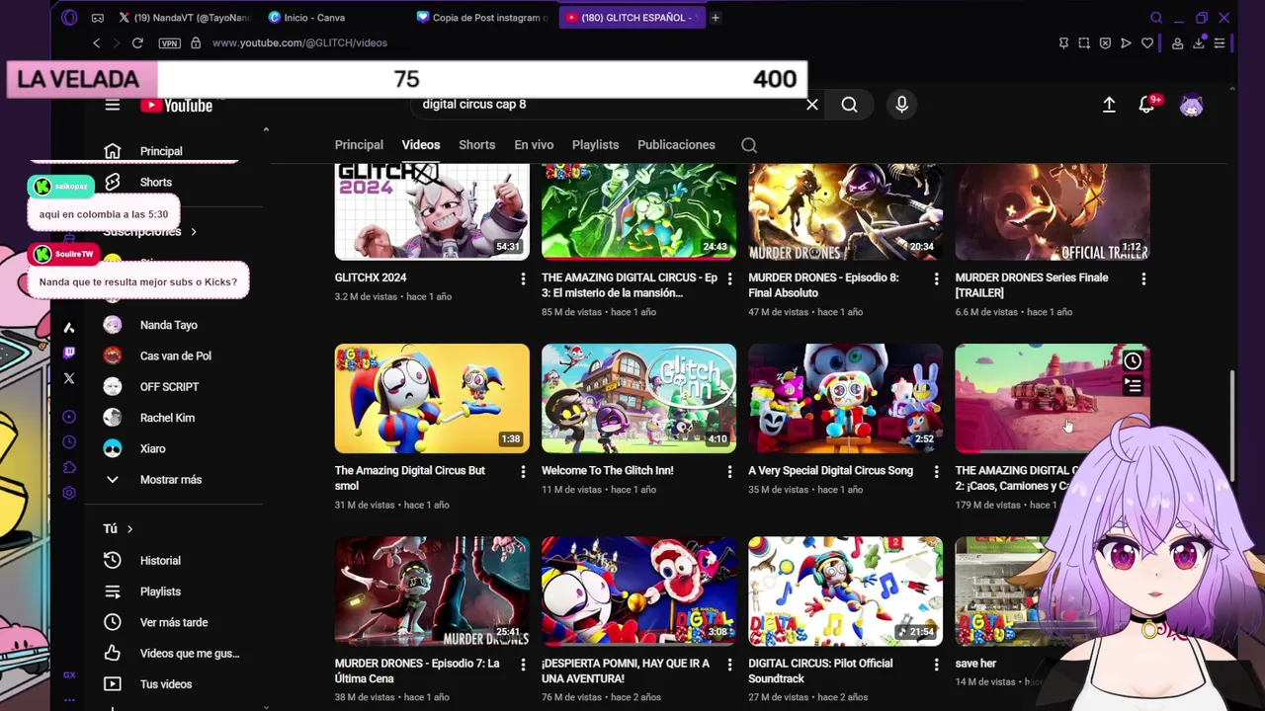Open Shorts in sidebar
The image size is (1265, 711).
tap(158, 183)
